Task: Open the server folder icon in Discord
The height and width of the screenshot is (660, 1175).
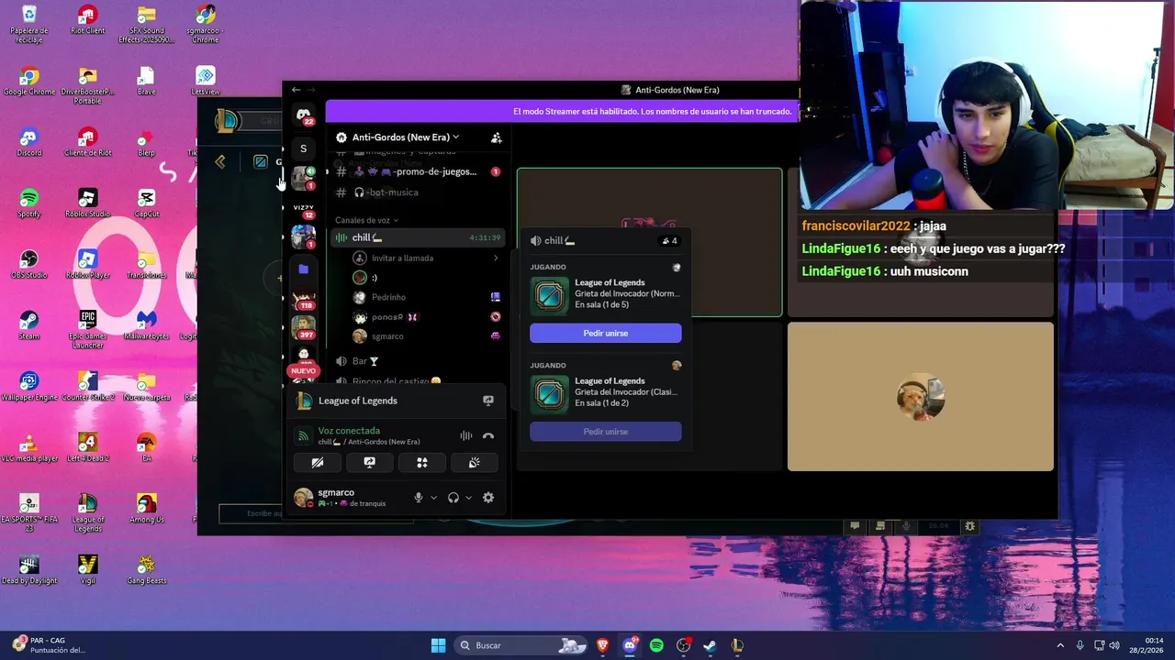Action: point(303,269)
